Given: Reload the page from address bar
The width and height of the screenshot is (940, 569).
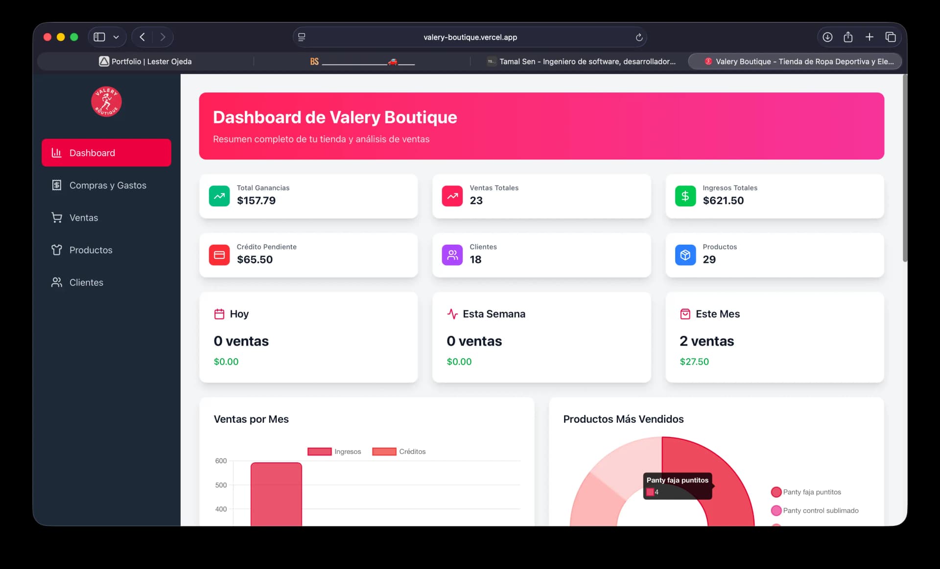Looking at the screenshot, I should [x=638, y=37].
